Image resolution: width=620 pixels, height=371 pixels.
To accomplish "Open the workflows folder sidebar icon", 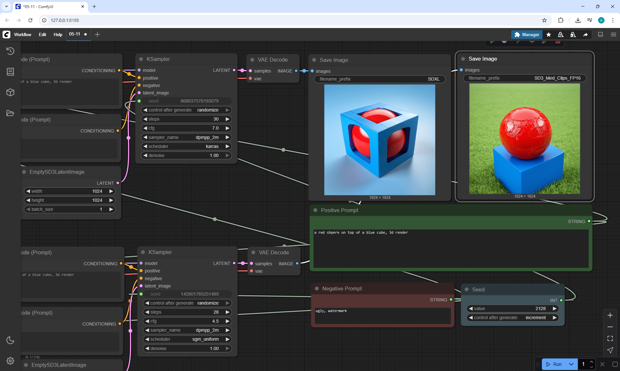I will click(10, 113).
